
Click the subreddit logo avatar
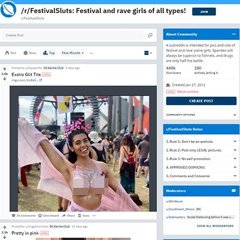[x=8, y=9]
